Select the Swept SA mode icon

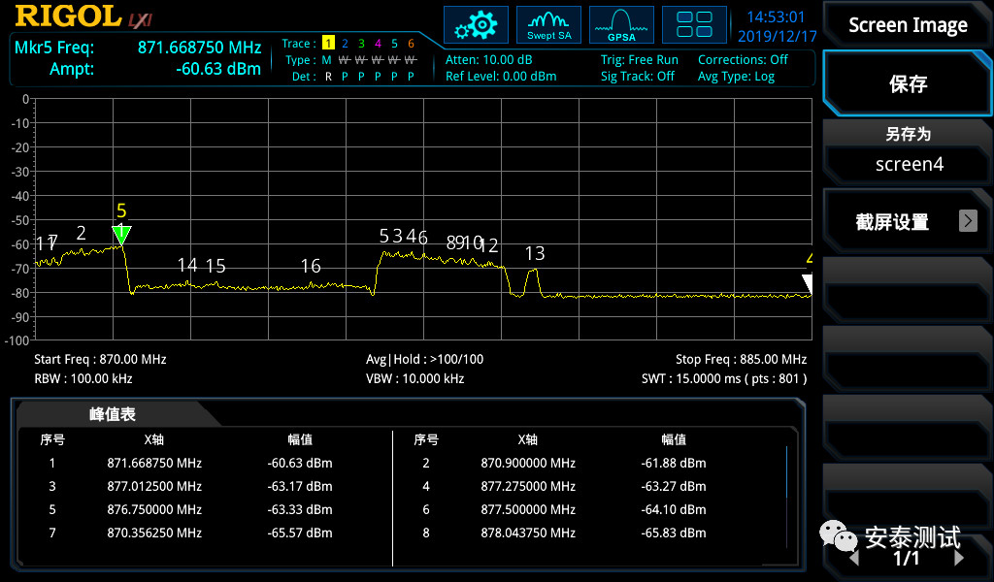click(549, 25)
